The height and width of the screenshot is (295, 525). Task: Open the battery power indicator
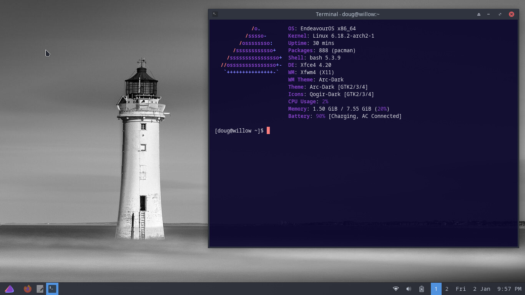(422, 289)
